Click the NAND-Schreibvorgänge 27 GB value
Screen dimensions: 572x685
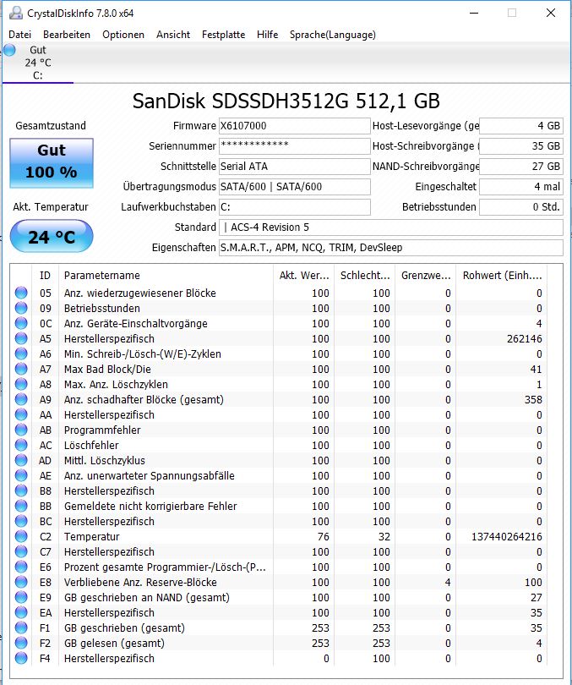[521, 167]
